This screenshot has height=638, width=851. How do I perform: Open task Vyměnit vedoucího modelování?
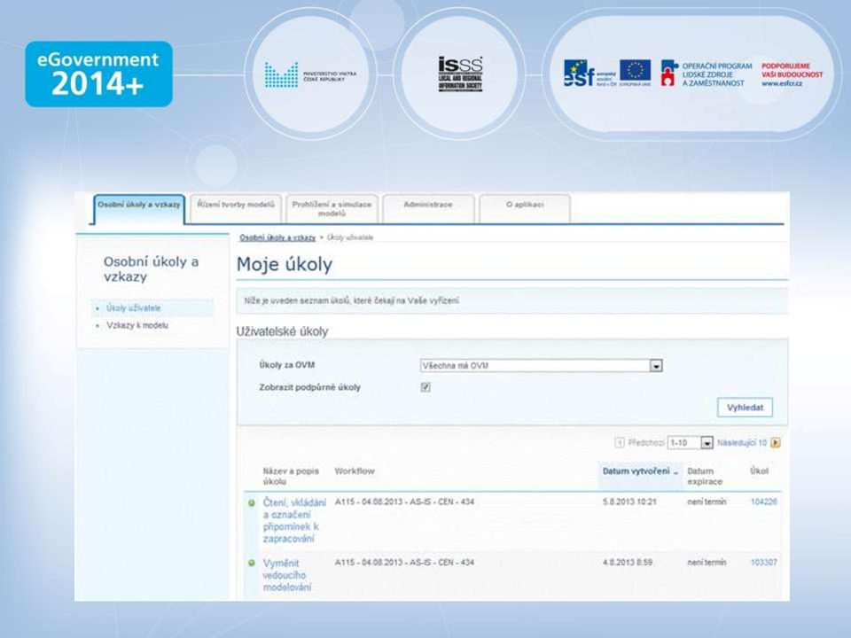[x=287, y=575]
